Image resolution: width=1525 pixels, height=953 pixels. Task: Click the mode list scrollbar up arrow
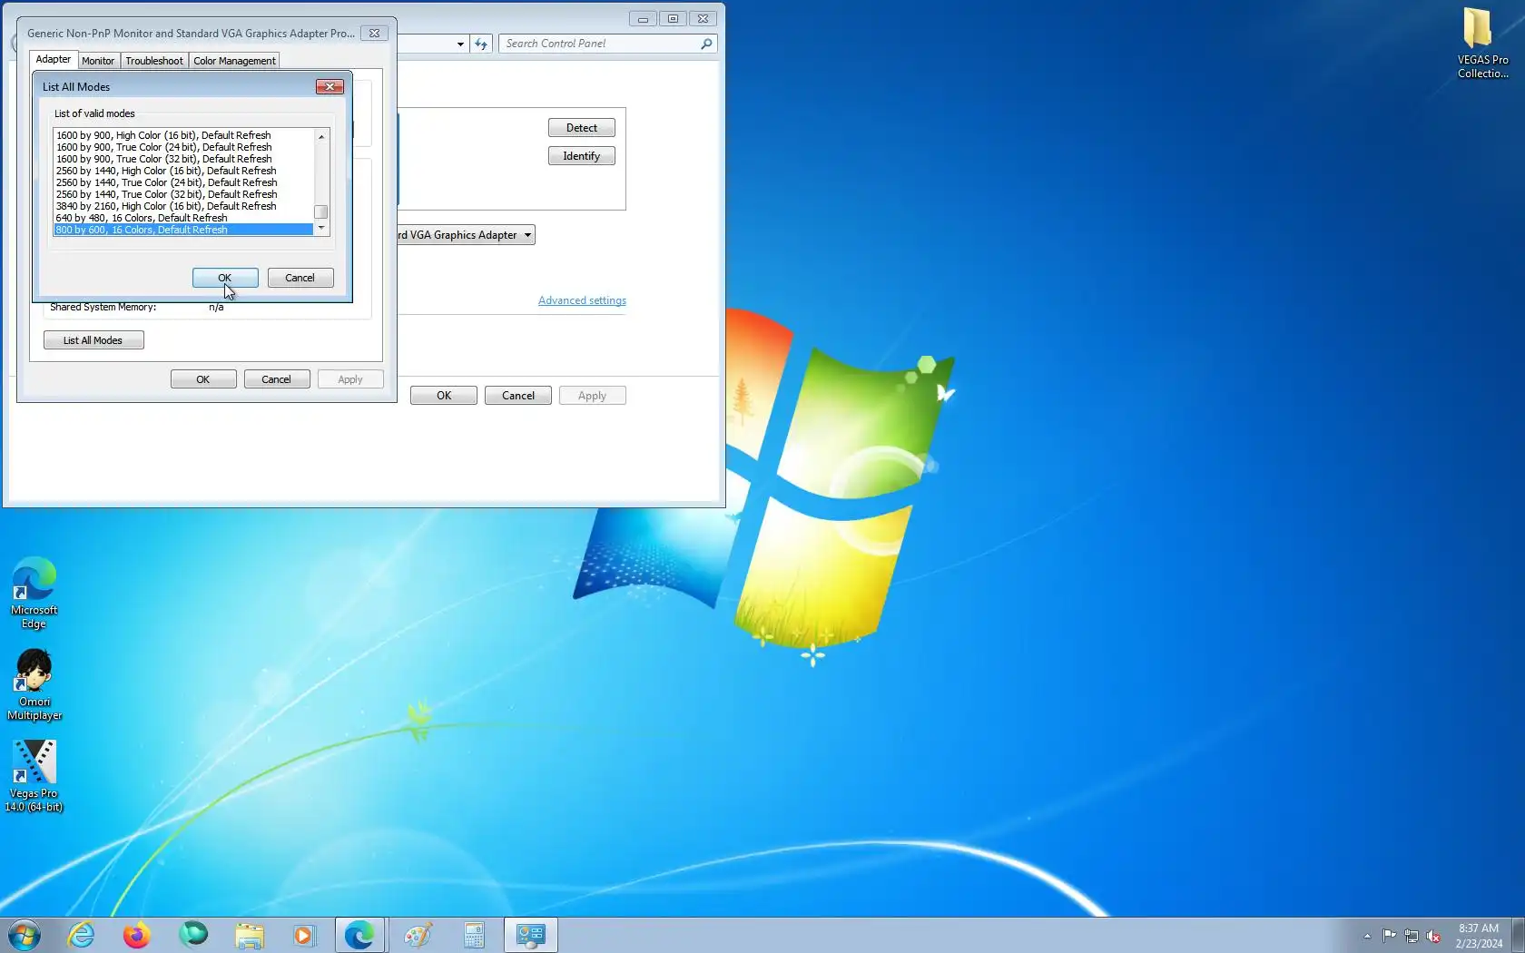click(x=321, y=136)
